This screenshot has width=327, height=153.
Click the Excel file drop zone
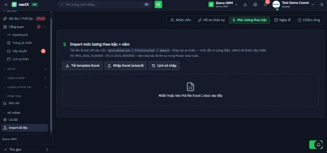pos(190,90)
